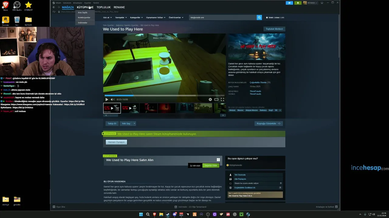Open Steam notifications bell
389x218 pixels.
tap(298, 3)
